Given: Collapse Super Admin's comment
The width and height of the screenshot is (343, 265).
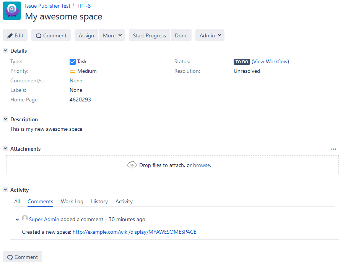Looking at the screenshot, I should coord(17,220).
